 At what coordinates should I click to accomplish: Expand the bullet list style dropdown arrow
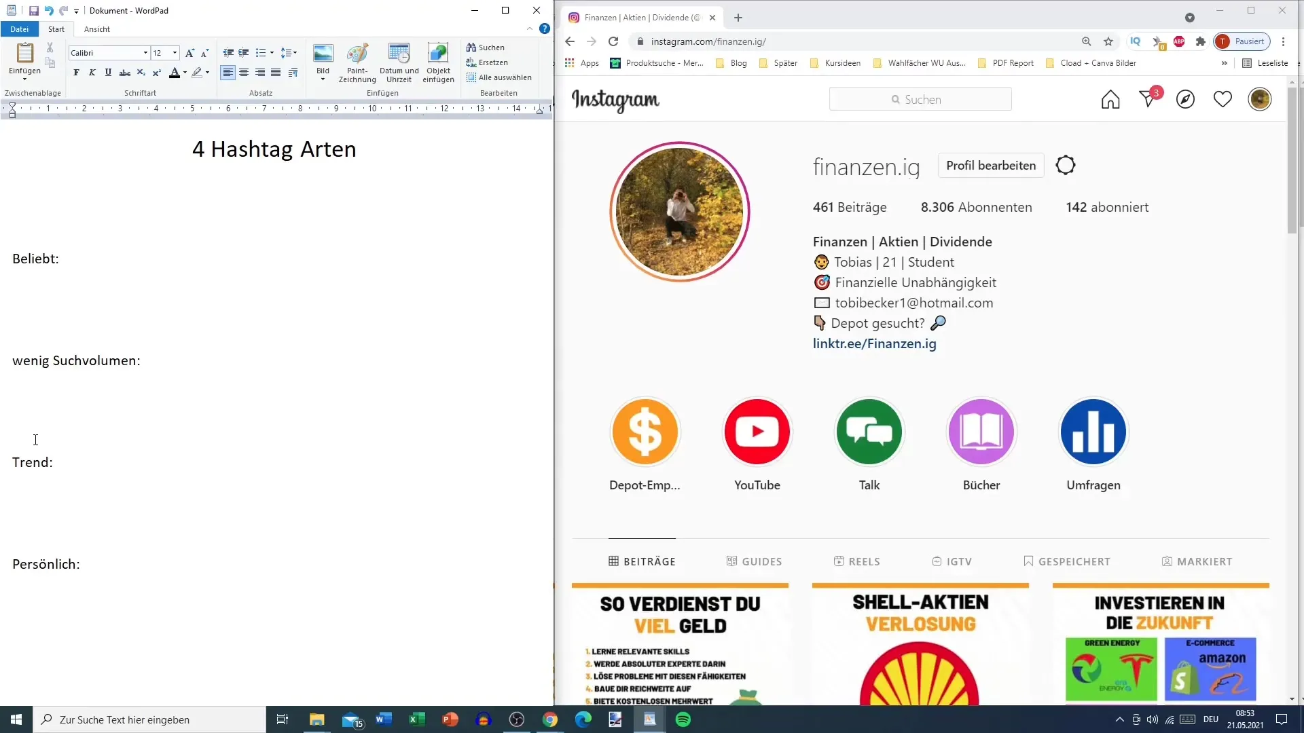click(272, 53)
